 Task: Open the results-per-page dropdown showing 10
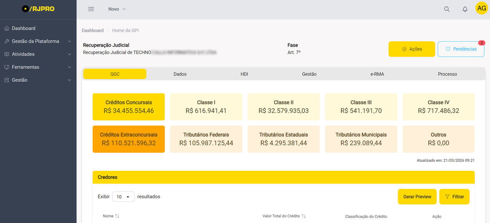(123, 197)
